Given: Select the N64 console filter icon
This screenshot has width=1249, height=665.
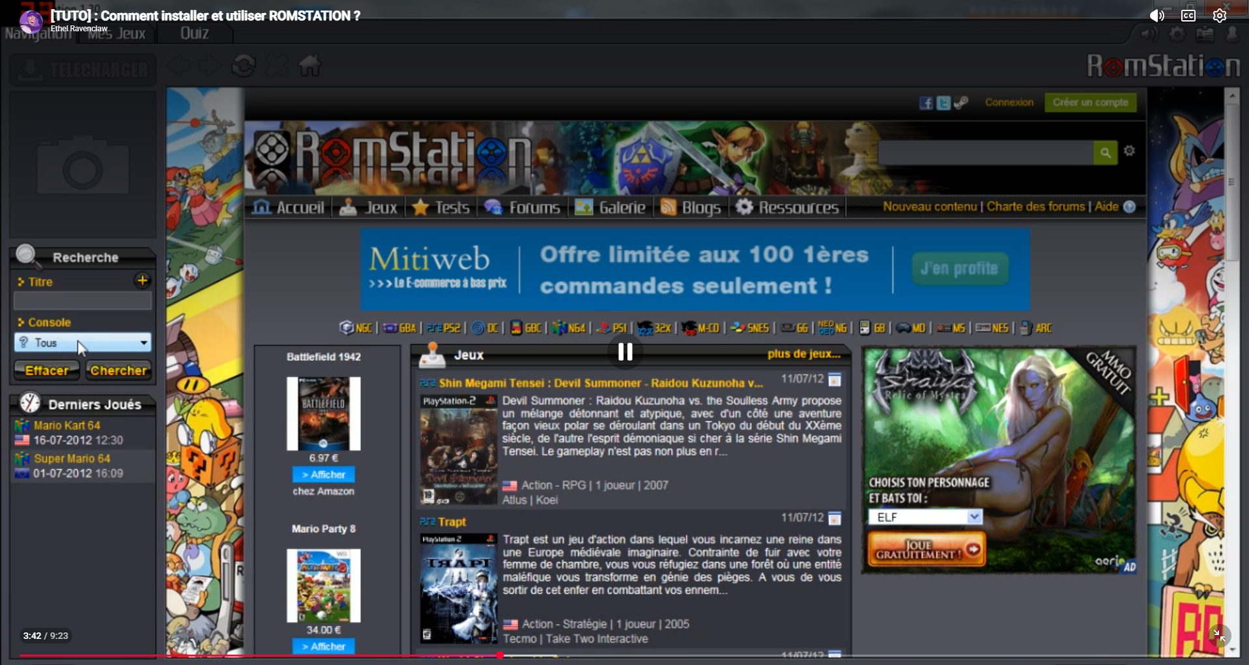Looking at the screenshot, I should [569, 328].
